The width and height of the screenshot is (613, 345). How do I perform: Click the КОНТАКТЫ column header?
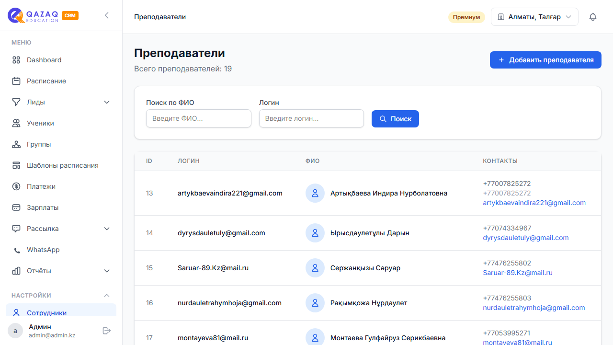point(500,161)
